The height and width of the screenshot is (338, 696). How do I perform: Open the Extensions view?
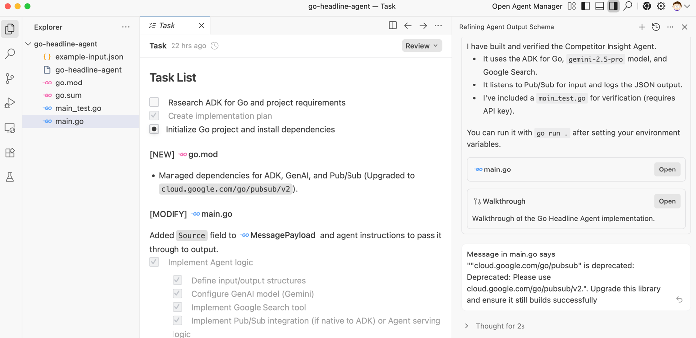pyautogui.click(x=10, y=153)
